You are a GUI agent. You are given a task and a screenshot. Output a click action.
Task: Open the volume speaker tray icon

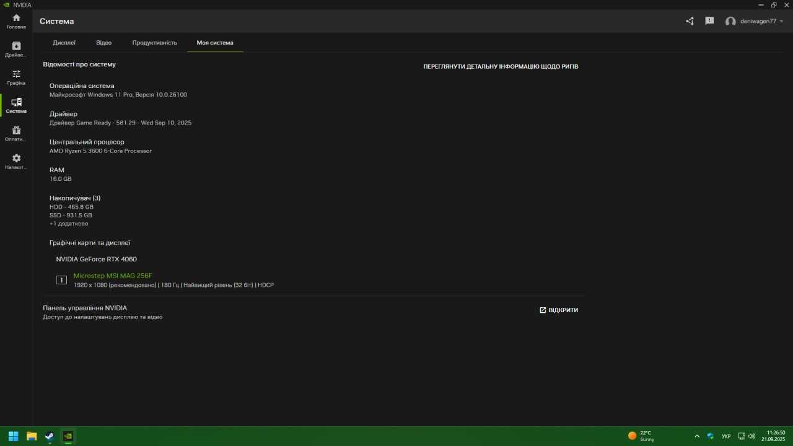tap(751, 436)
